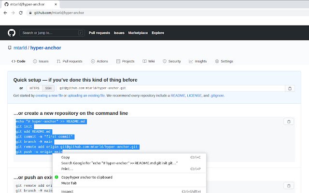This screenshot has width=309, height=193.
Task: Choose Mute Tab in context menu
Action: (129, 183)
